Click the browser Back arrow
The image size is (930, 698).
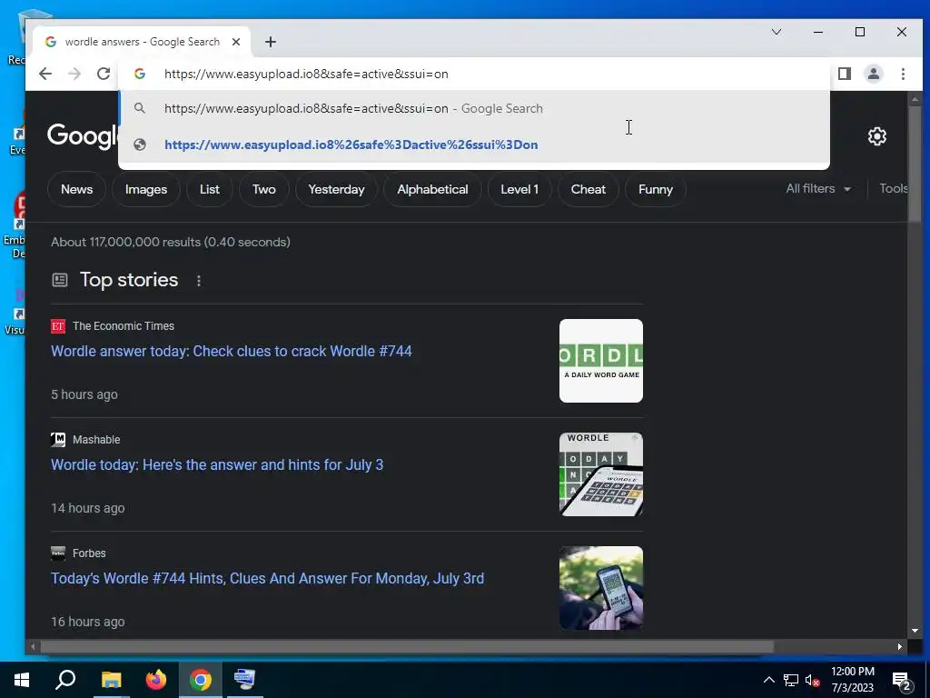(45, 74)
